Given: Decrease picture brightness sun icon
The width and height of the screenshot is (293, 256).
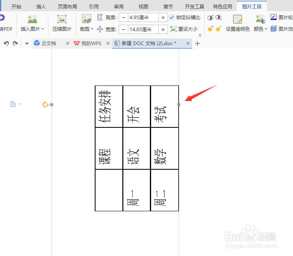Looking at the screenshot, I should tap(218, 29).
